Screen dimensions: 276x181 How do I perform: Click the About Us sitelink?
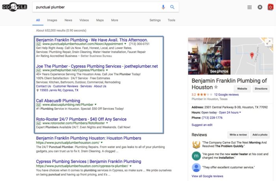pyautogui.click(x=100, y=86)
